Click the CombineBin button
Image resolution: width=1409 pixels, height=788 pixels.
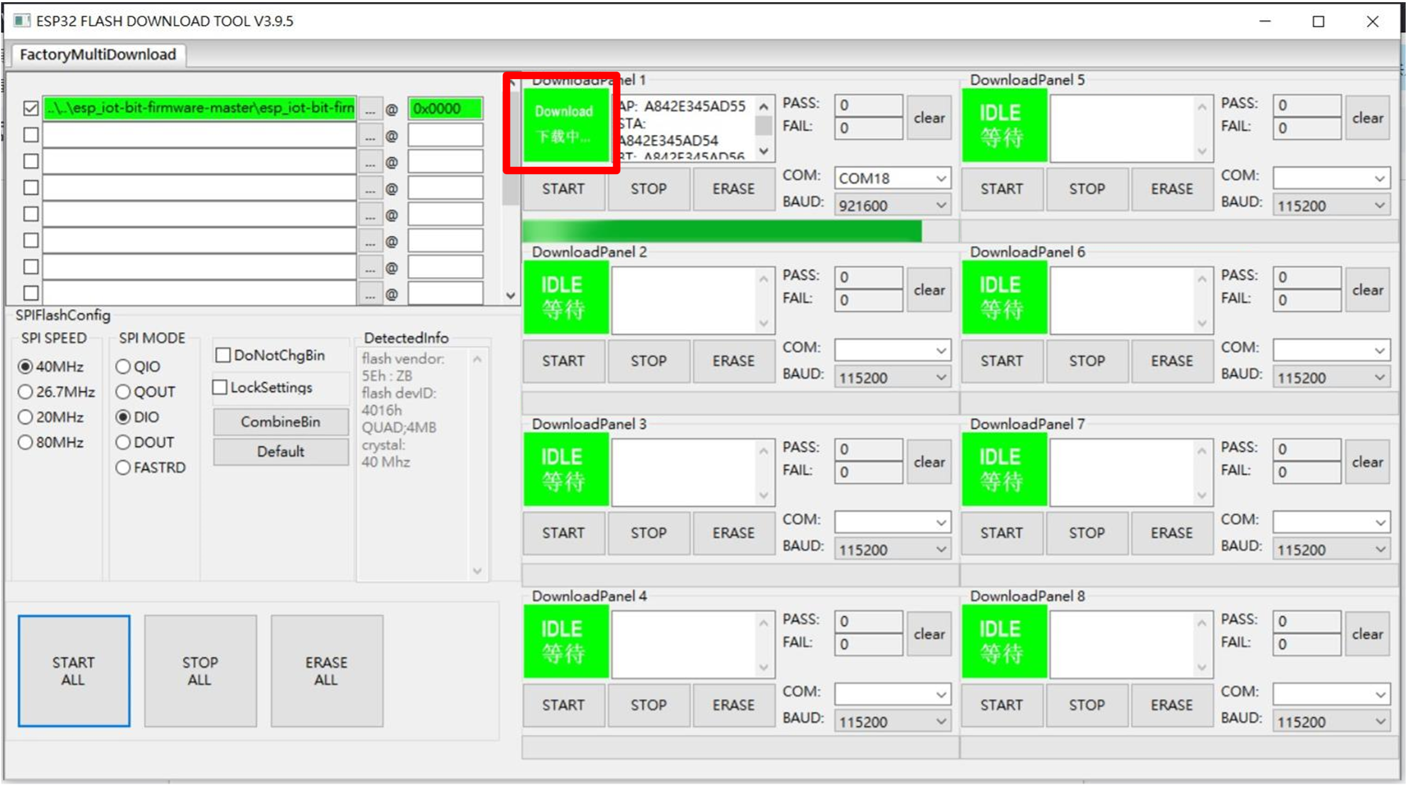281,422
